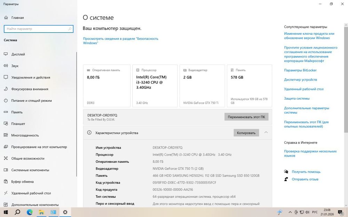Click the Планшет tablet icon
The image size is (348, 217).
click(x=6, y=124)
